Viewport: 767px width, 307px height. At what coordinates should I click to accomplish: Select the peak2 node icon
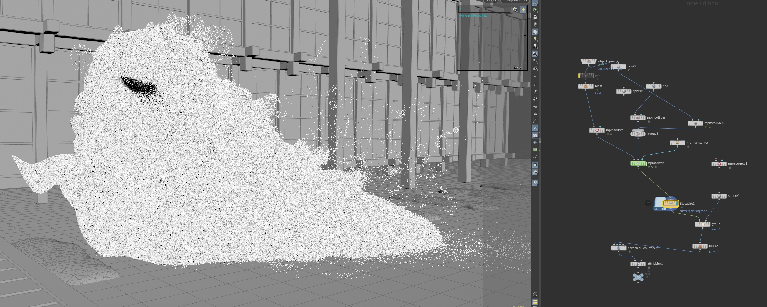(x=618, y=66)
